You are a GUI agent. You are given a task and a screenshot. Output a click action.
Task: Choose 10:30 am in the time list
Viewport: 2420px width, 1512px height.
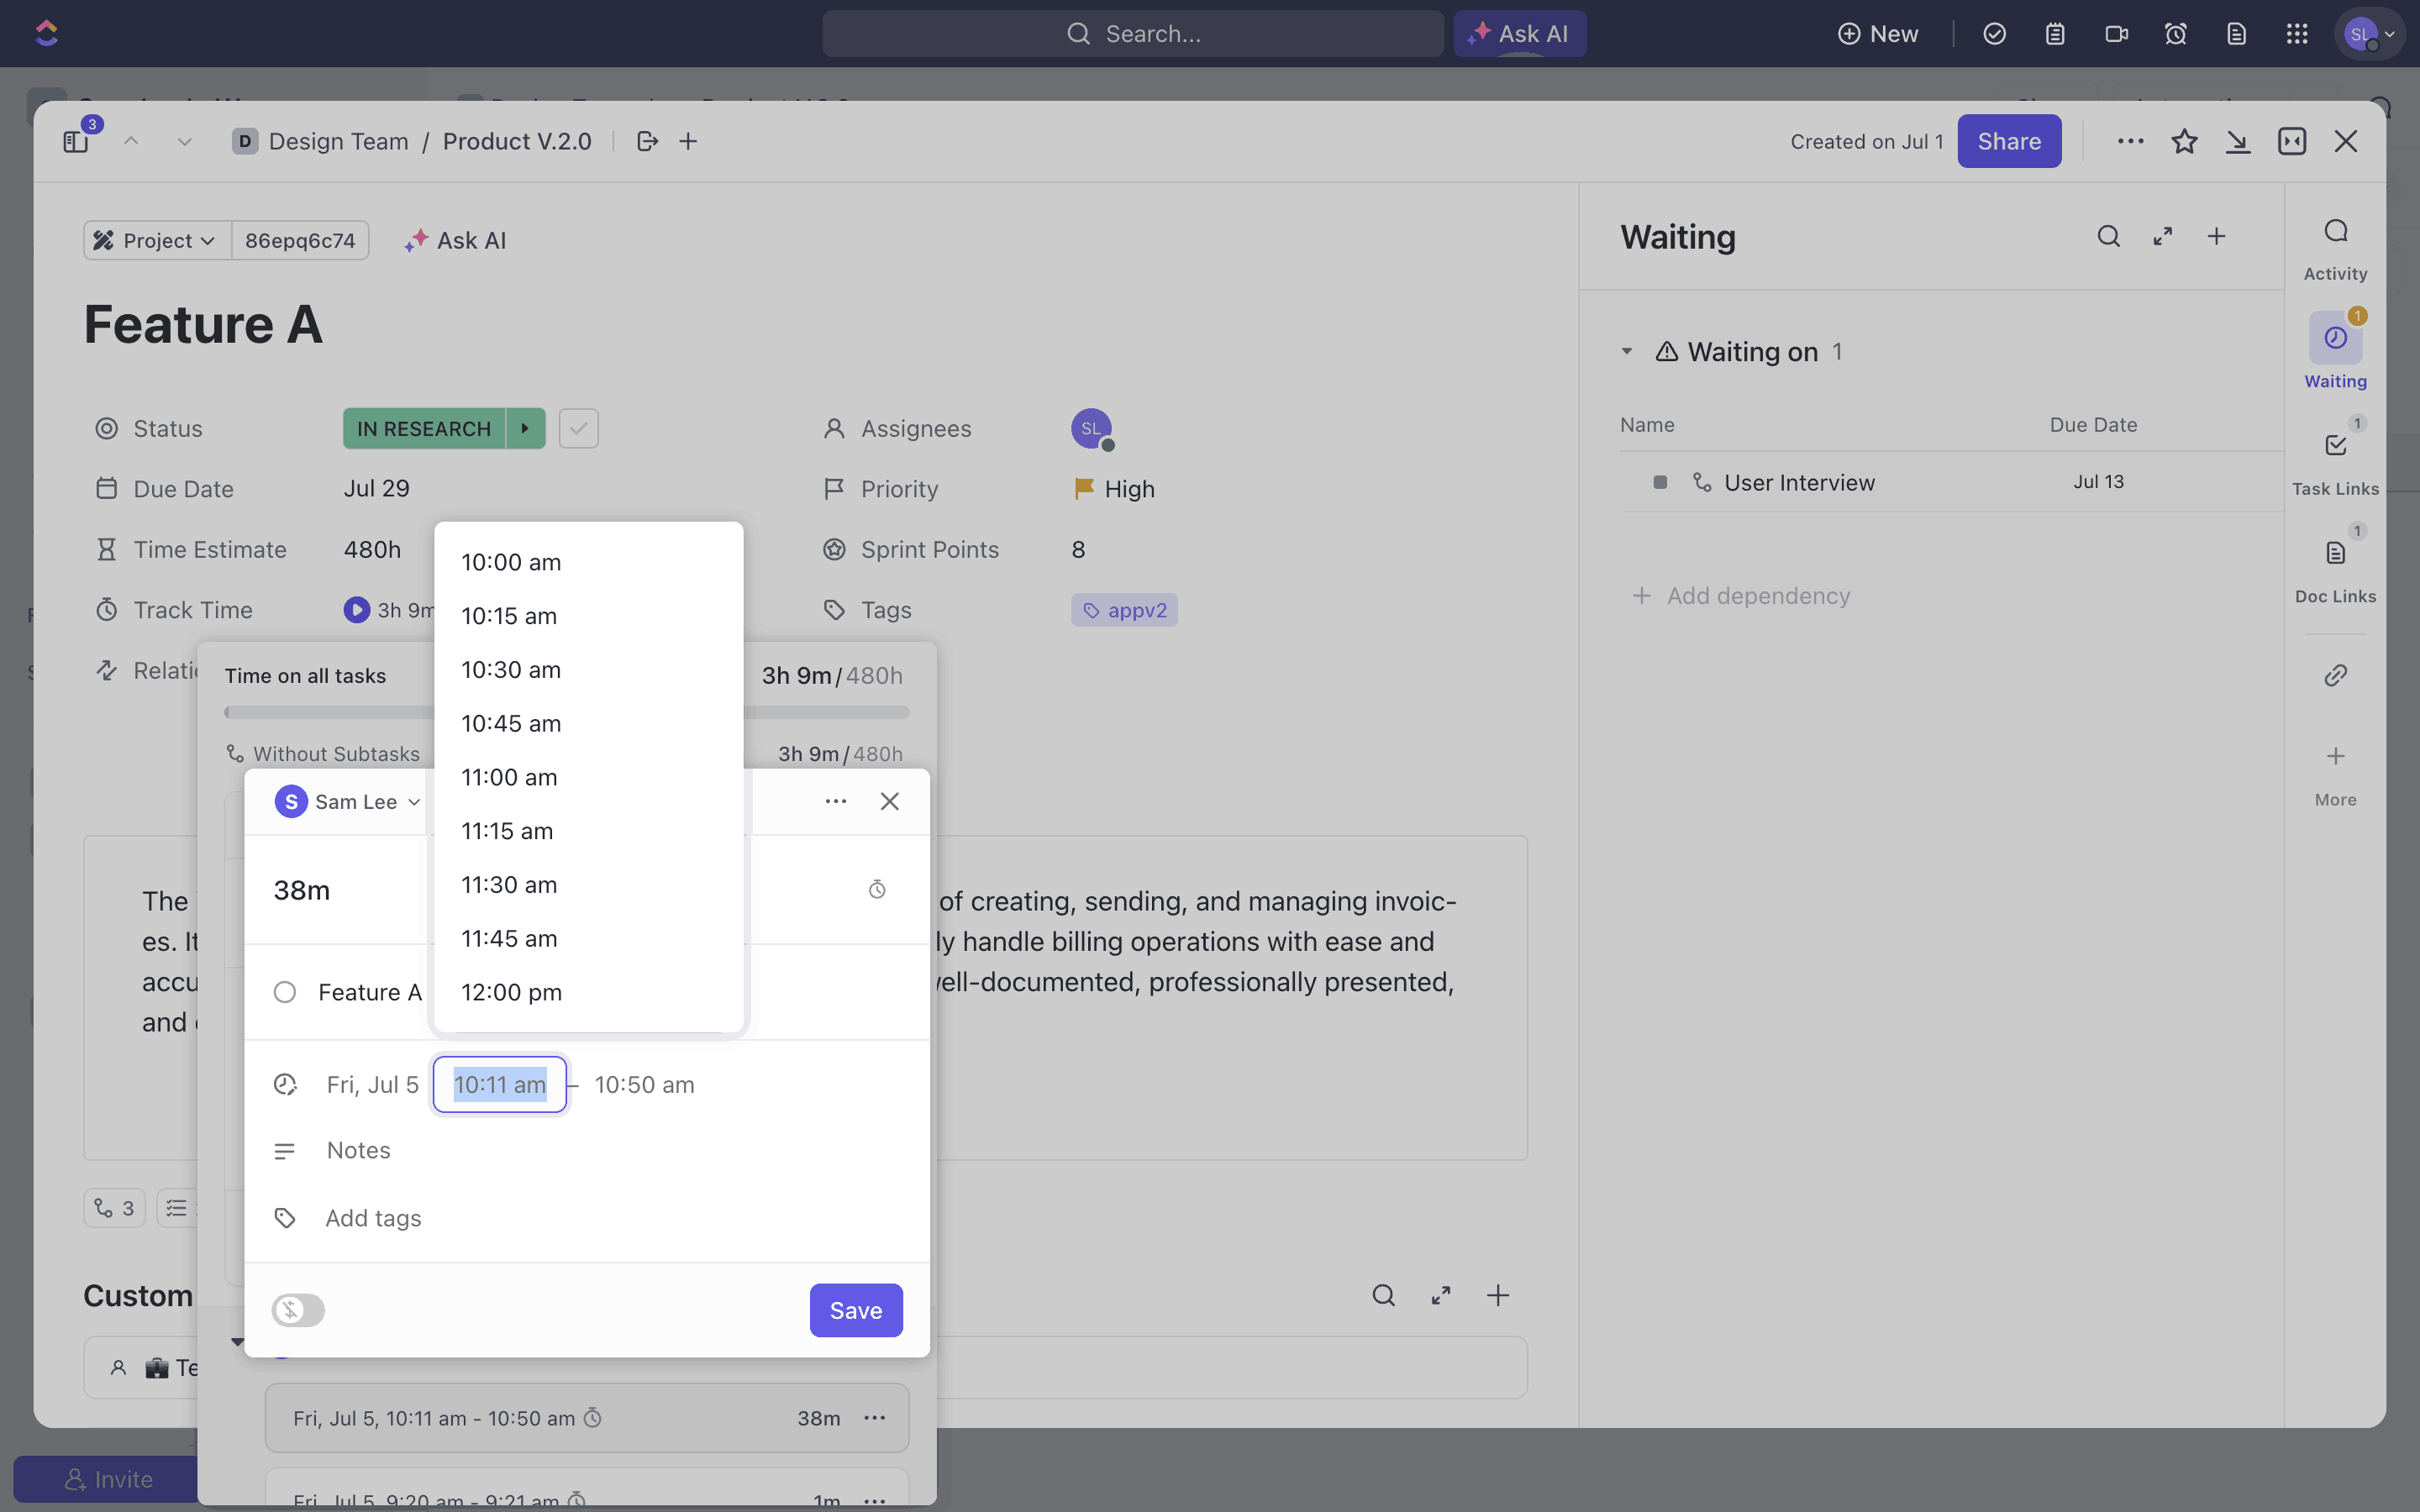coord(511,670)
